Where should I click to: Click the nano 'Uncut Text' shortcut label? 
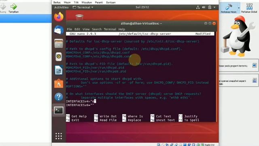(x=166, y=120)
